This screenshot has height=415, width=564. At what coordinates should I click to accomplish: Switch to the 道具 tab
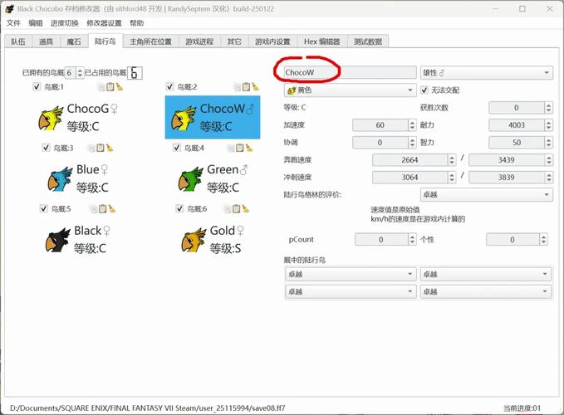coord(46,41)
